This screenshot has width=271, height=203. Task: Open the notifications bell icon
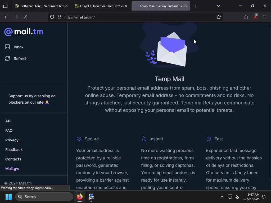tap(264, 197)
